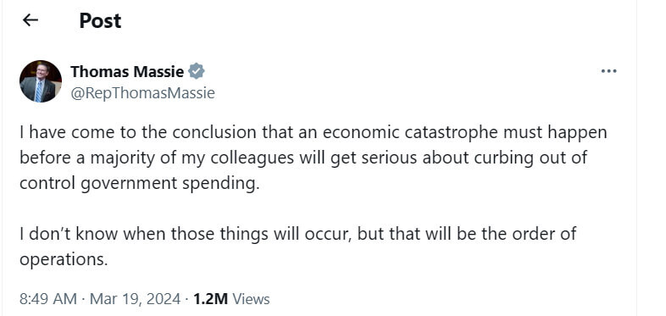This screenshot has height=316, width=666.
Task: Click the 8:49 AM · Mar 19, 2024 timestamp
Action: click(100, 299)
